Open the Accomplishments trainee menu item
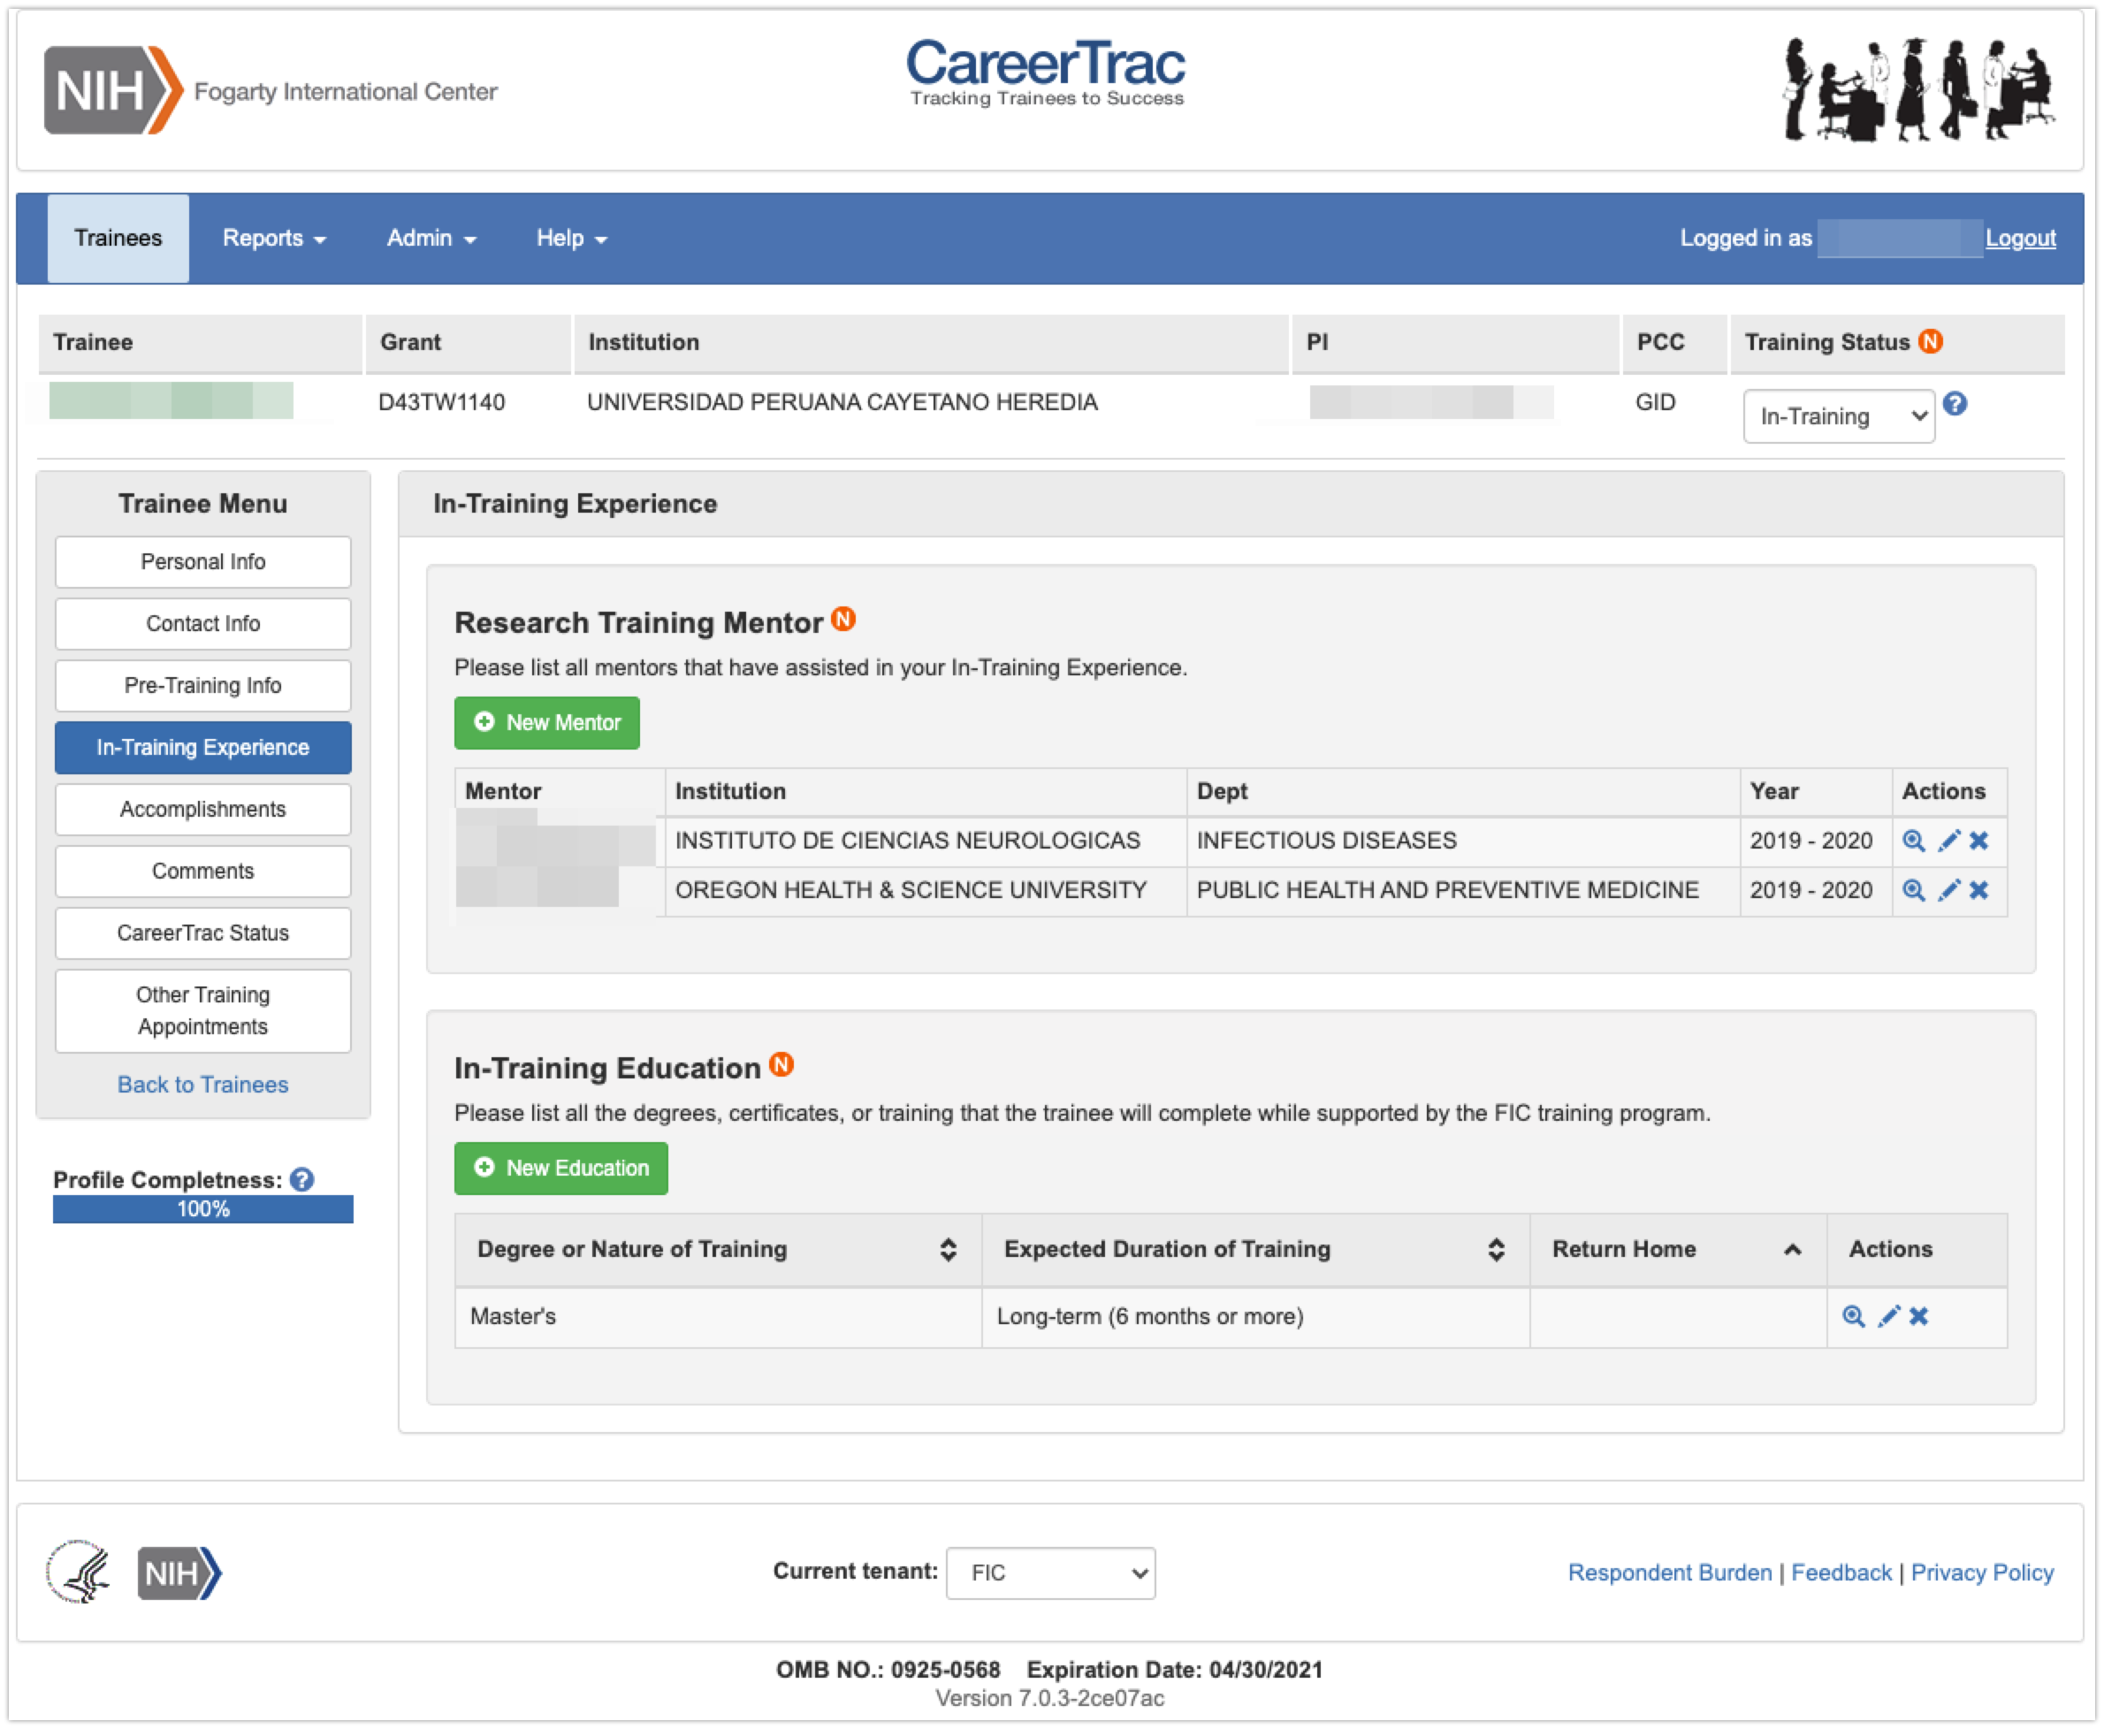 [203, 810]
